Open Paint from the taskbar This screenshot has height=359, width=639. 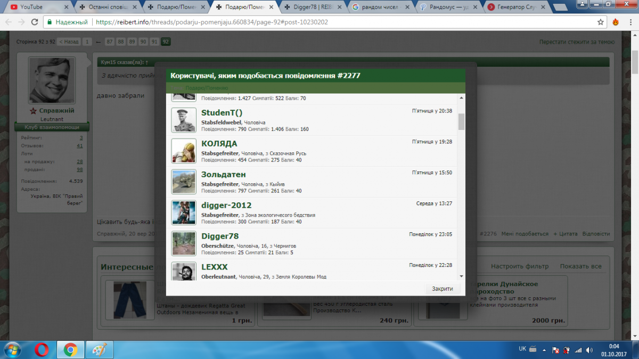[x=99, y=350]
